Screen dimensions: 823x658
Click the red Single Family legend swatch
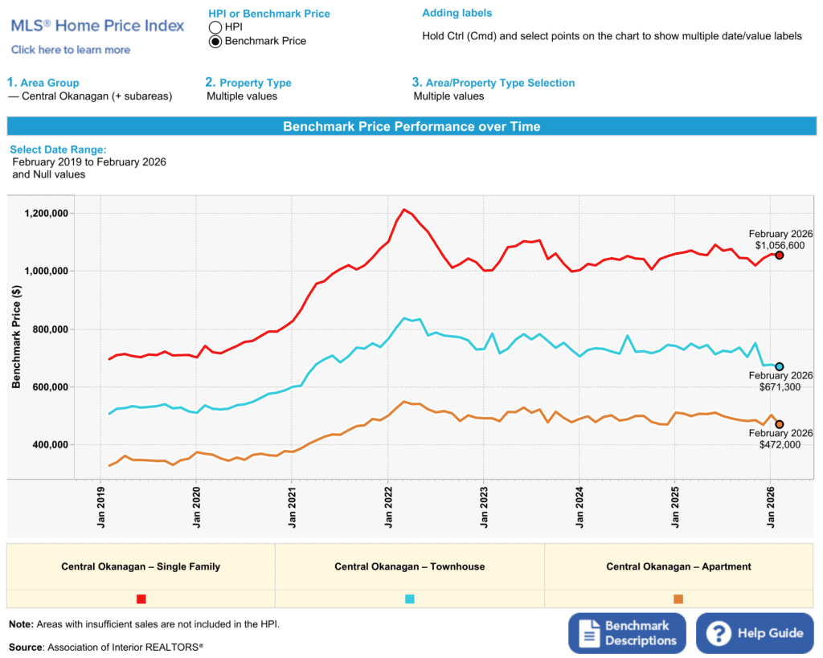[x=141, y=599]
